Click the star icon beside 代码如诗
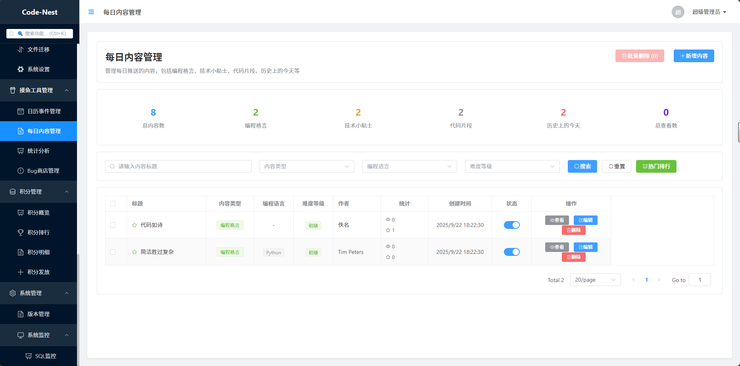740x366 pixels. point(134,225)
